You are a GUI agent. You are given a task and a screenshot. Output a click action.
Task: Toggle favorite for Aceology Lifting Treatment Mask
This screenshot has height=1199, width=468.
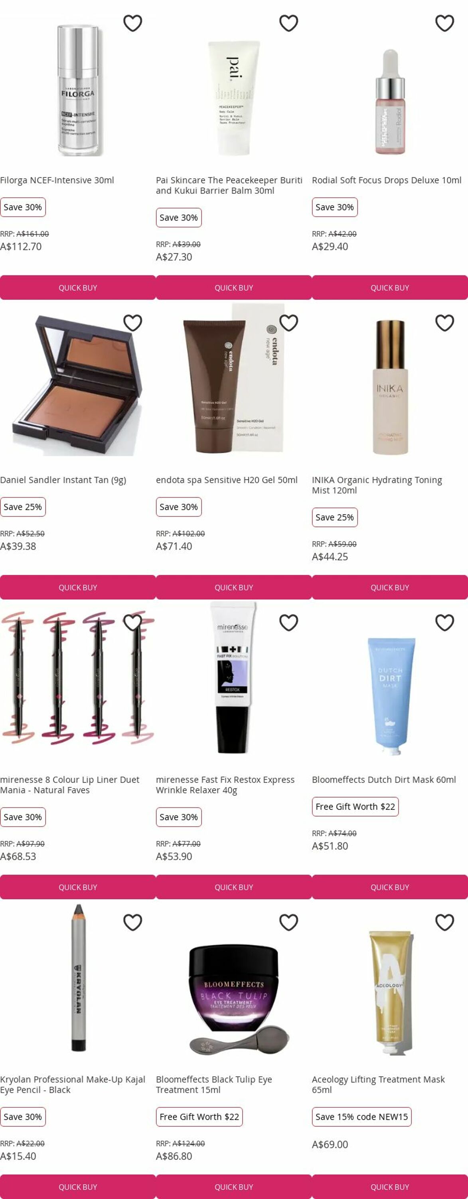(x=445, y=922)
